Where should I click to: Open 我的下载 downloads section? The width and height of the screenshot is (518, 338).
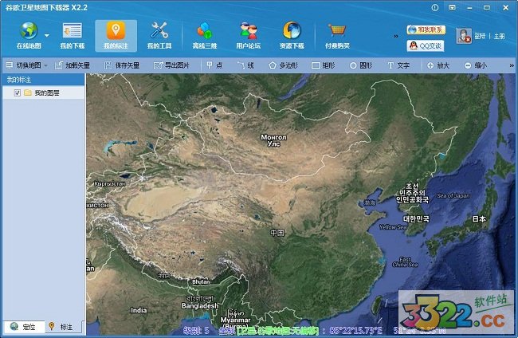pos(73,36)
